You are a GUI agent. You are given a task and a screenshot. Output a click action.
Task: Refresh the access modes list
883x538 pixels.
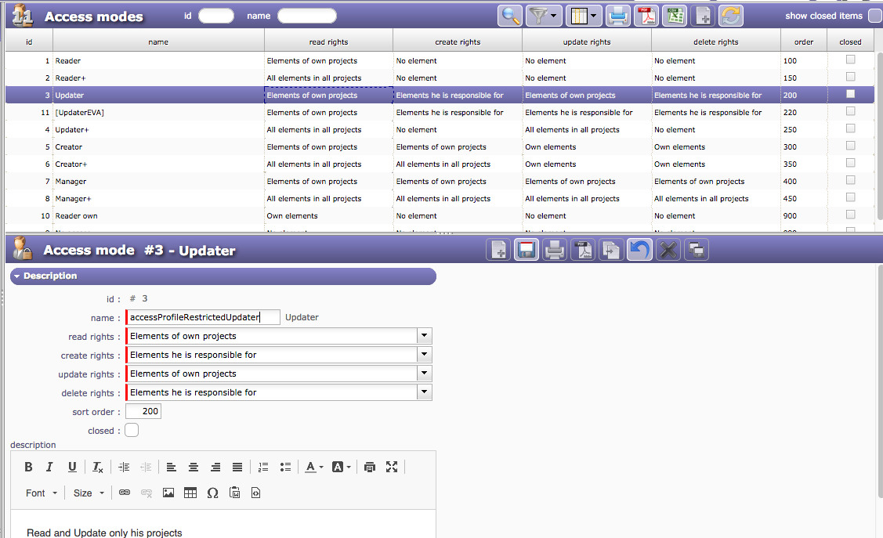click(730, 16)
